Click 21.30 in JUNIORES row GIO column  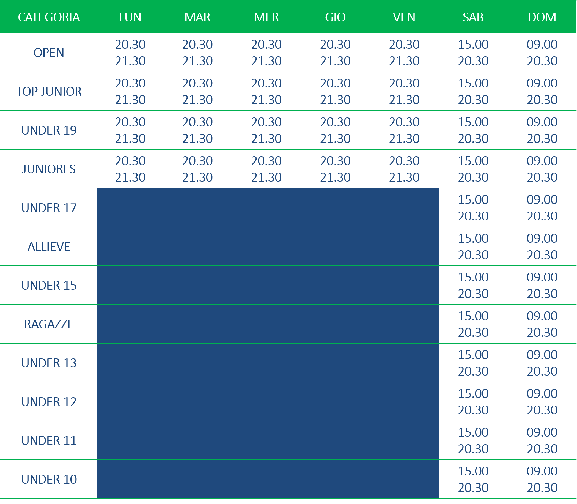[x=335, y=177]
